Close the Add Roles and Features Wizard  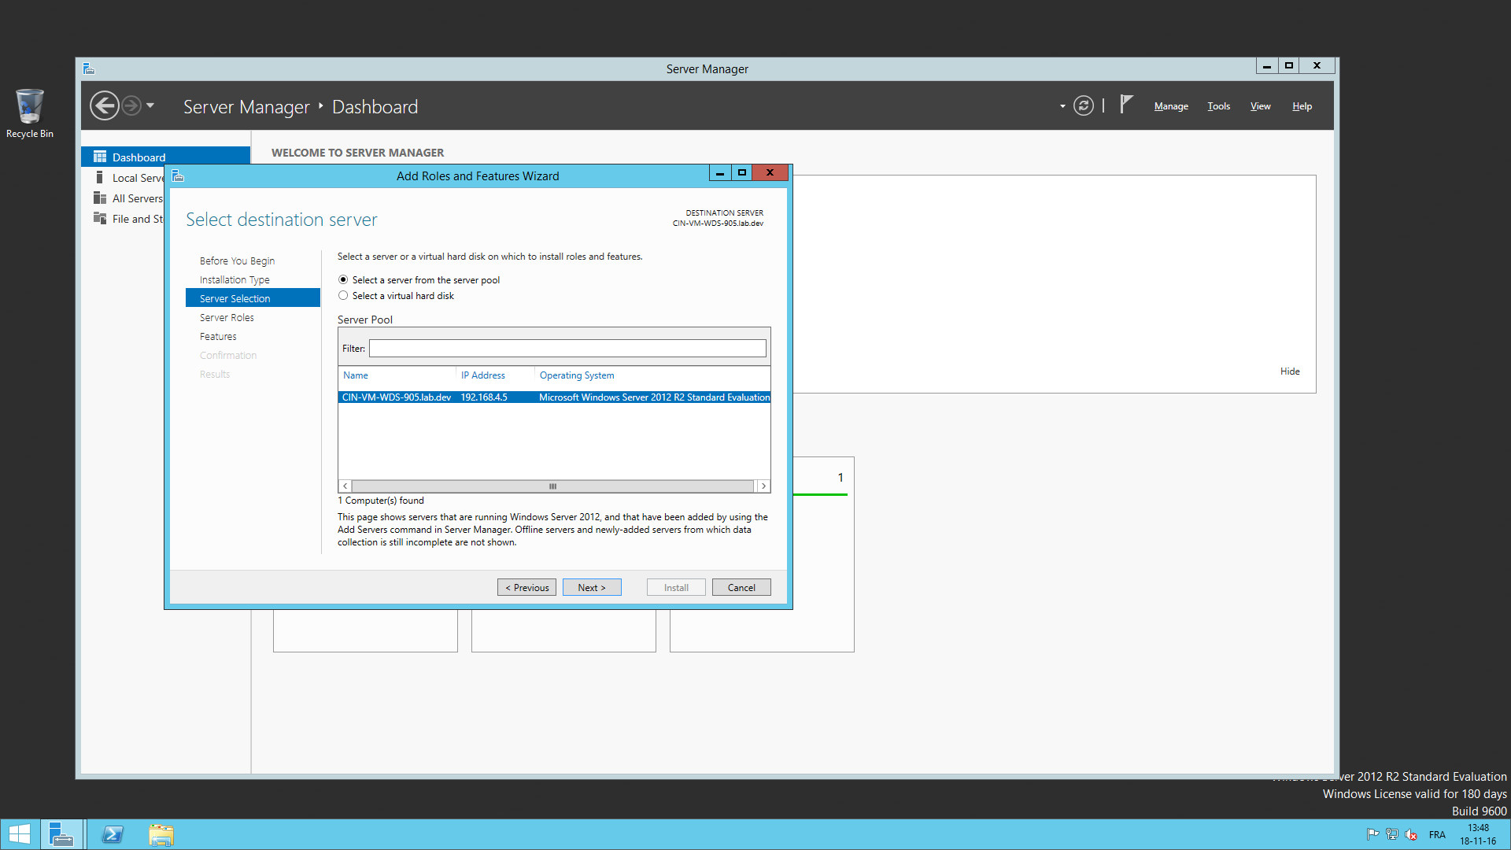coord(770,172)
